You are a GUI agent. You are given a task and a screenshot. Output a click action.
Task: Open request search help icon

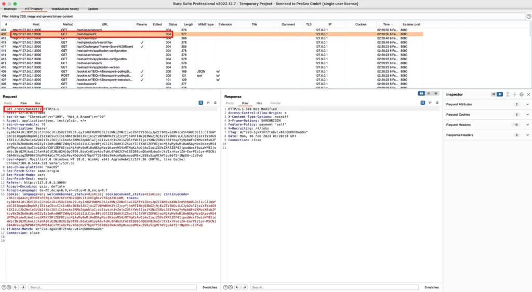tap(4, 287)
